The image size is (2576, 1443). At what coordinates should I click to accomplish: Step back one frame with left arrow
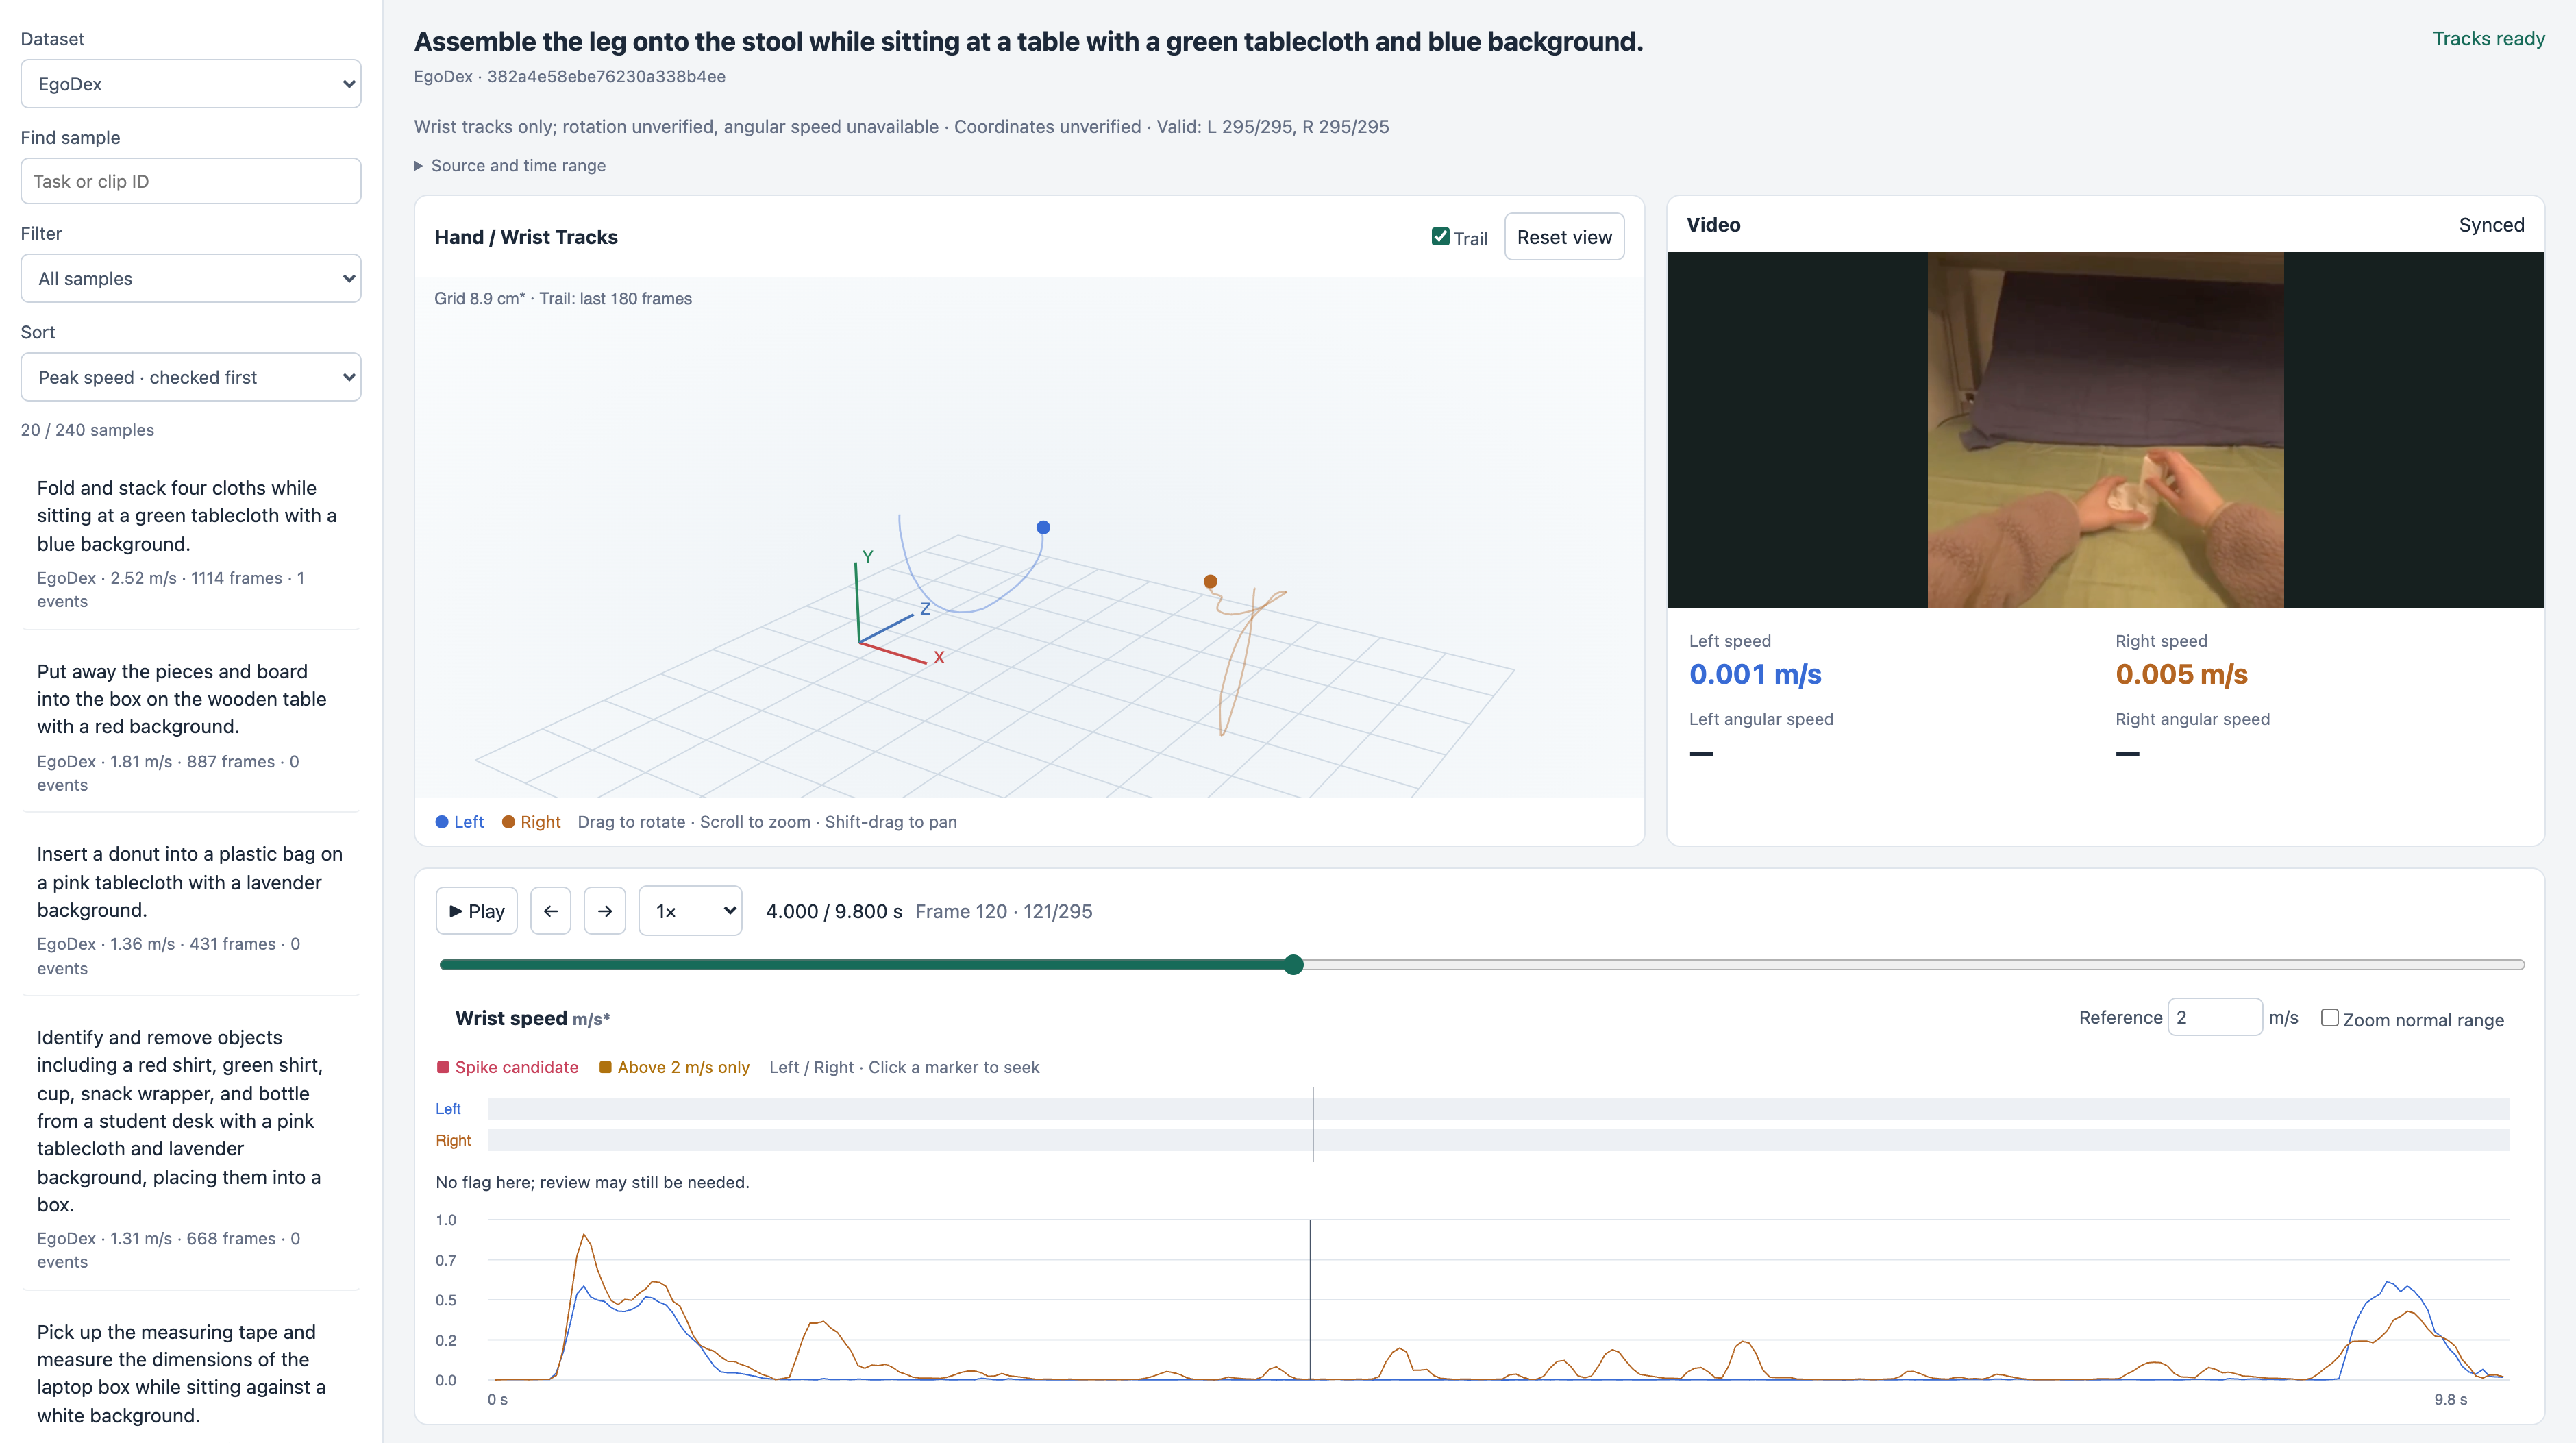[x=550, y=911]
